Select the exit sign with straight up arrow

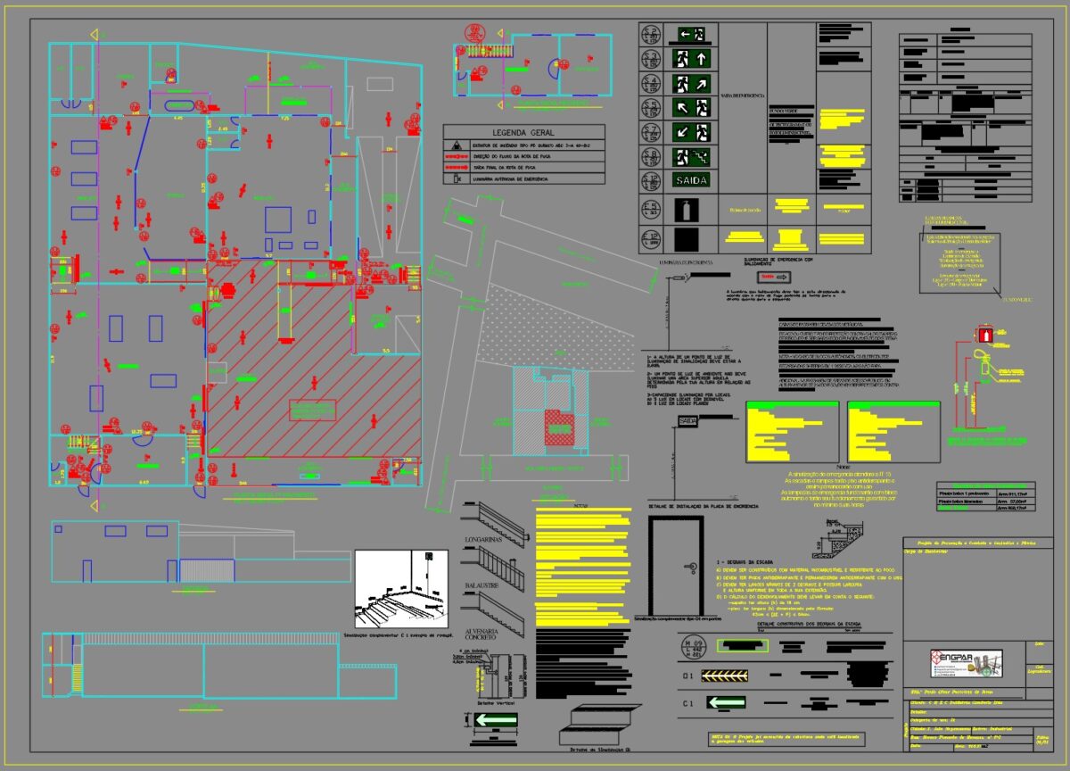tap(693, 60)
